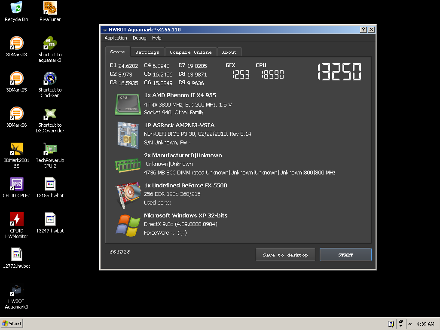Click the C8 value 13.9871

(x=197, y=74)
